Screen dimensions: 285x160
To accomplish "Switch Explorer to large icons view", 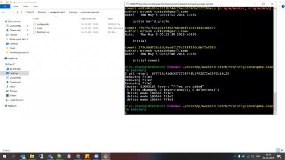I will tap(282, 150).
